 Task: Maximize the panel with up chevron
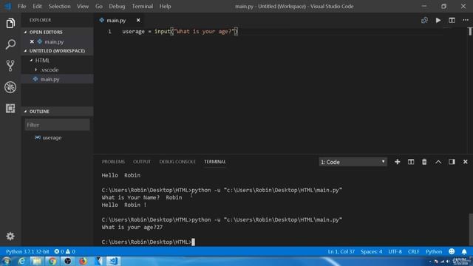point(438,162)
